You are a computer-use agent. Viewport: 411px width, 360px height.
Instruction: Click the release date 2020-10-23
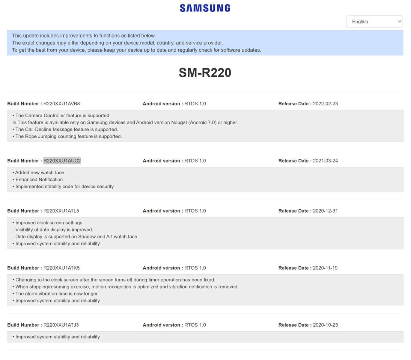(x=325, y=325)
